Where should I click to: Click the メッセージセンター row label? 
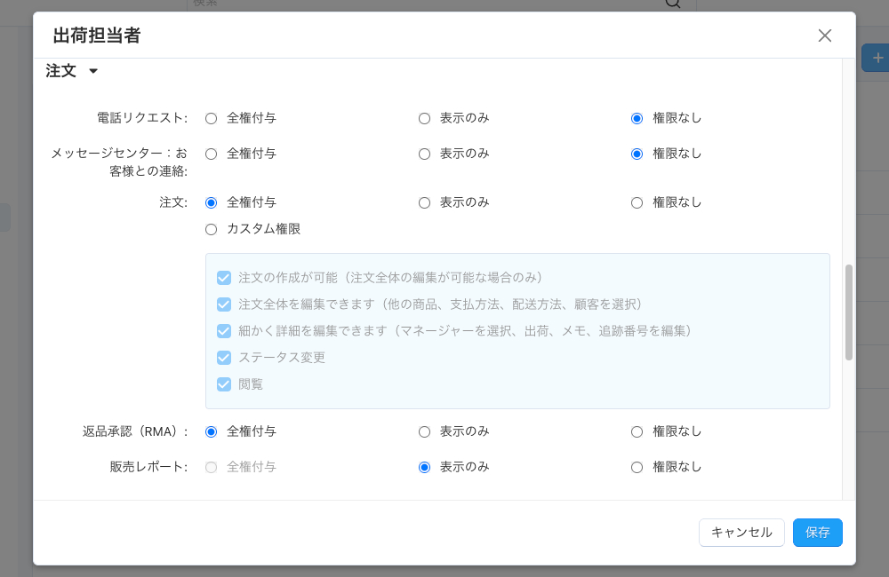click(x=119, y=162)
